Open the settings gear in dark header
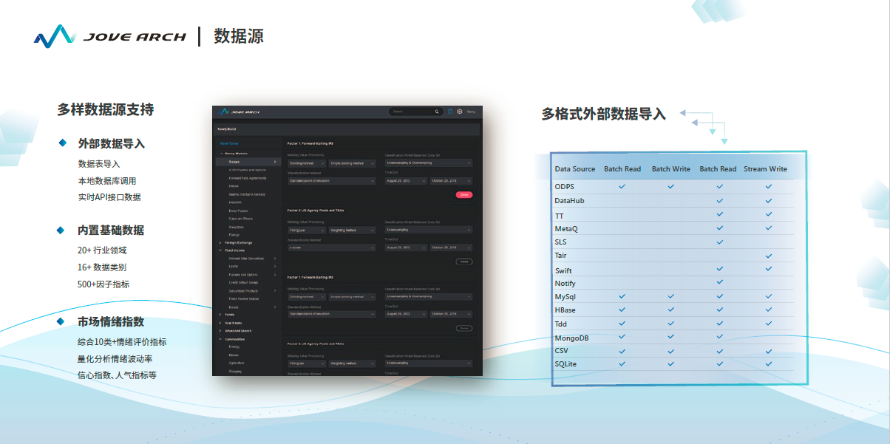This screenshot has height=444, width=890. (x=459, y=112)
